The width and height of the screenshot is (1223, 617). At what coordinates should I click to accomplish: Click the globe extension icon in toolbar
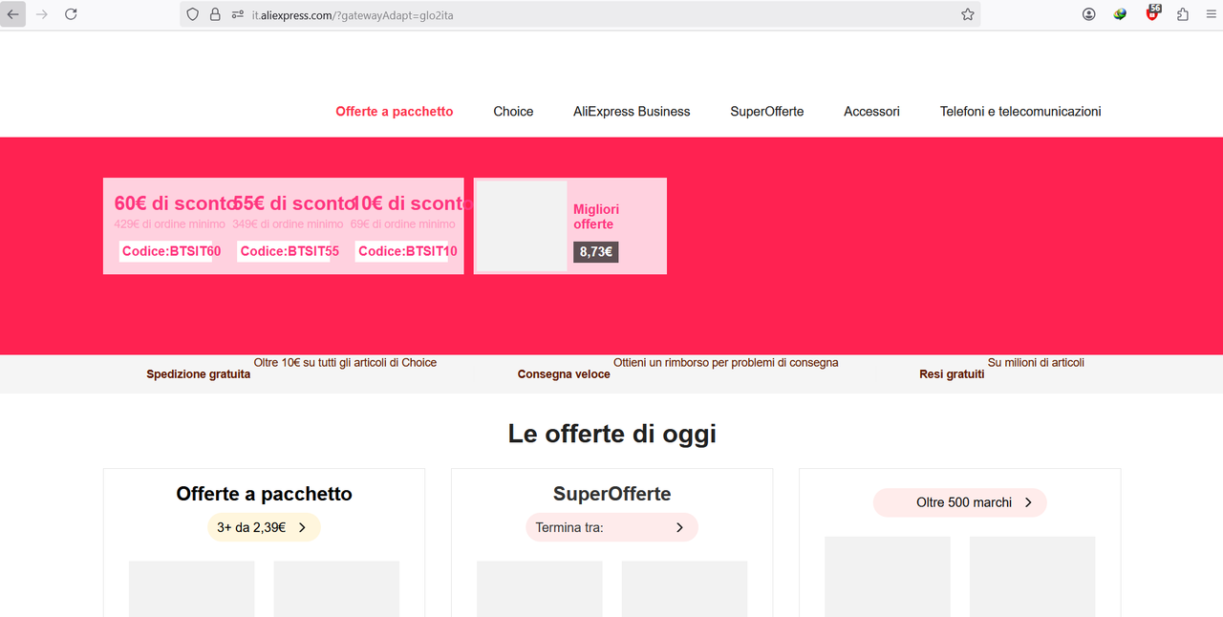click(1120, 14)
